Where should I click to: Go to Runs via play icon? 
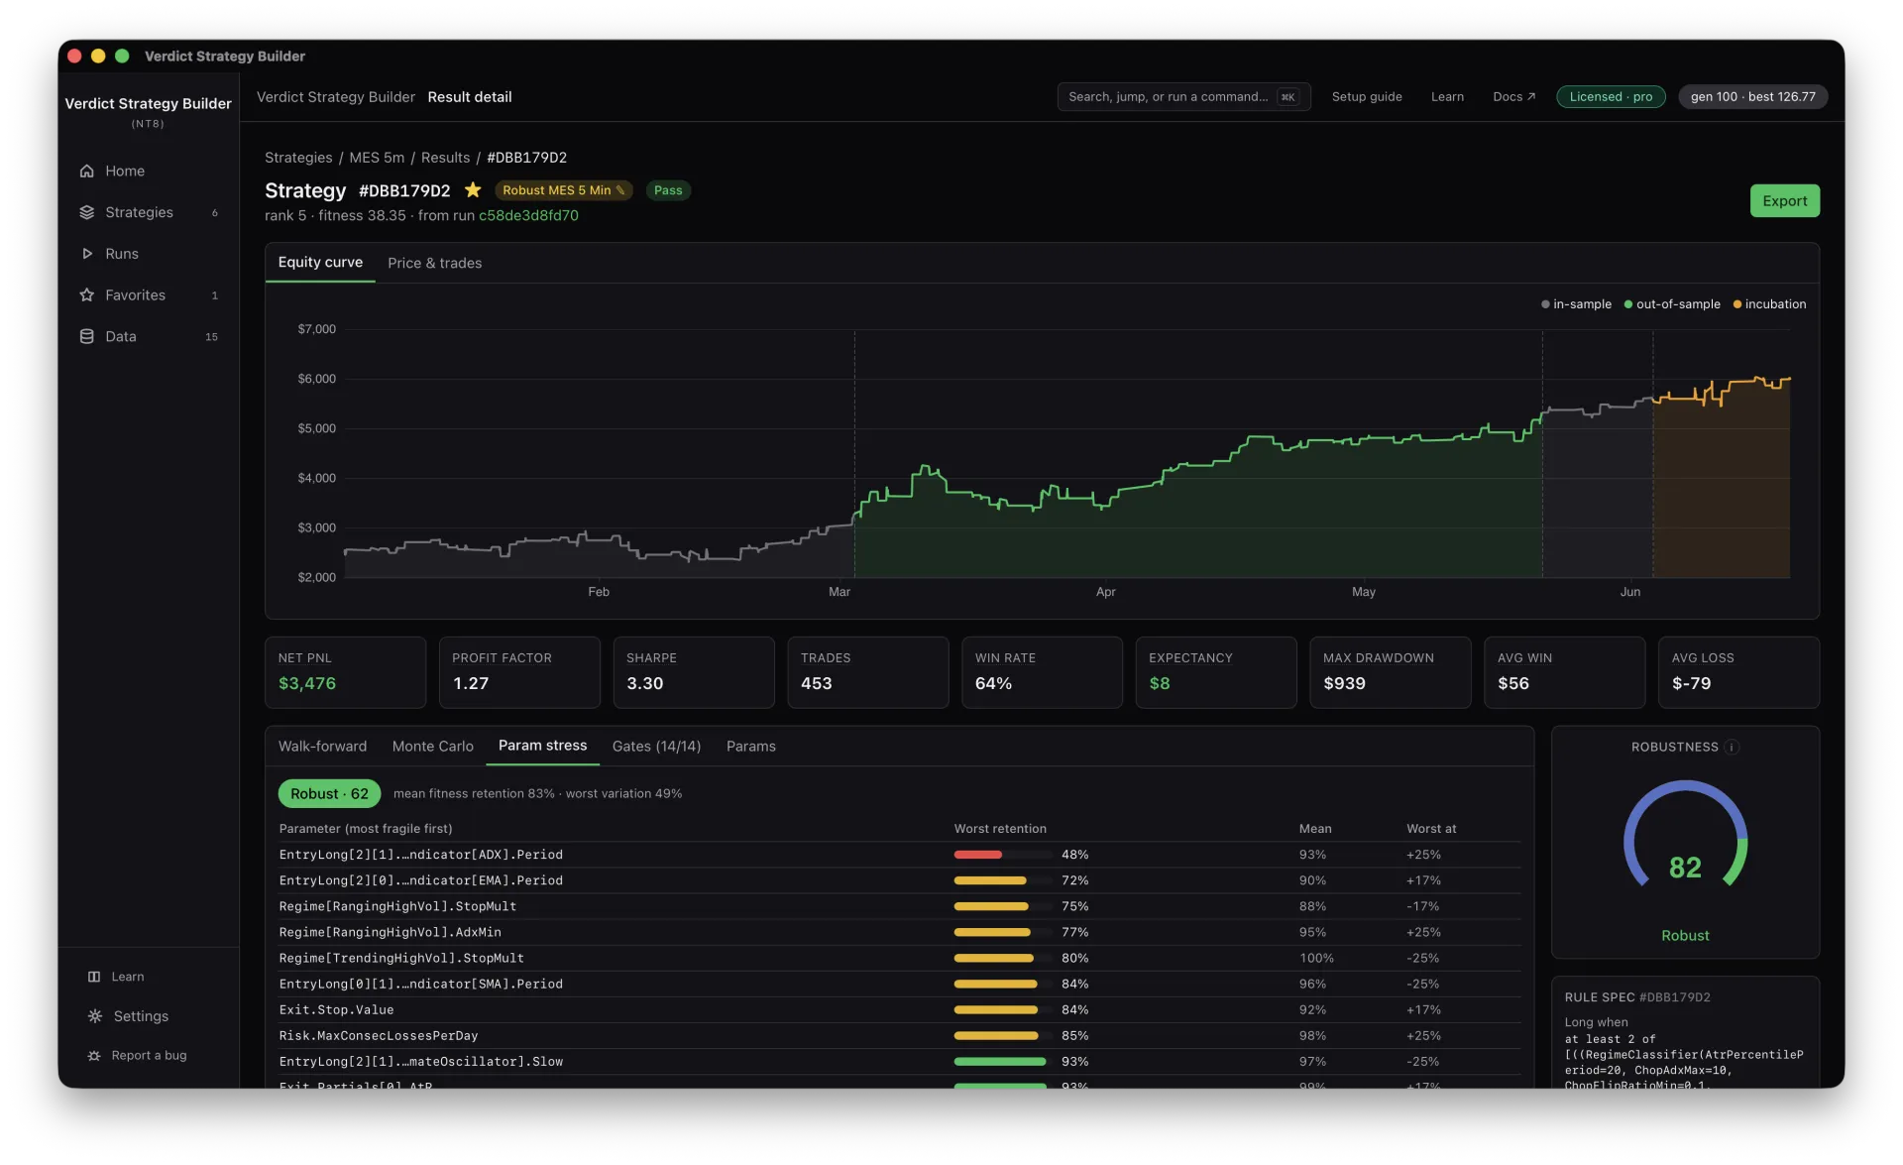(87, 254)
